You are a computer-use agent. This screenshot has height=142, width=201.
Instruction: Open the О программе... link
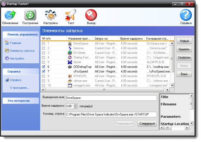click(x=20, y=88)
